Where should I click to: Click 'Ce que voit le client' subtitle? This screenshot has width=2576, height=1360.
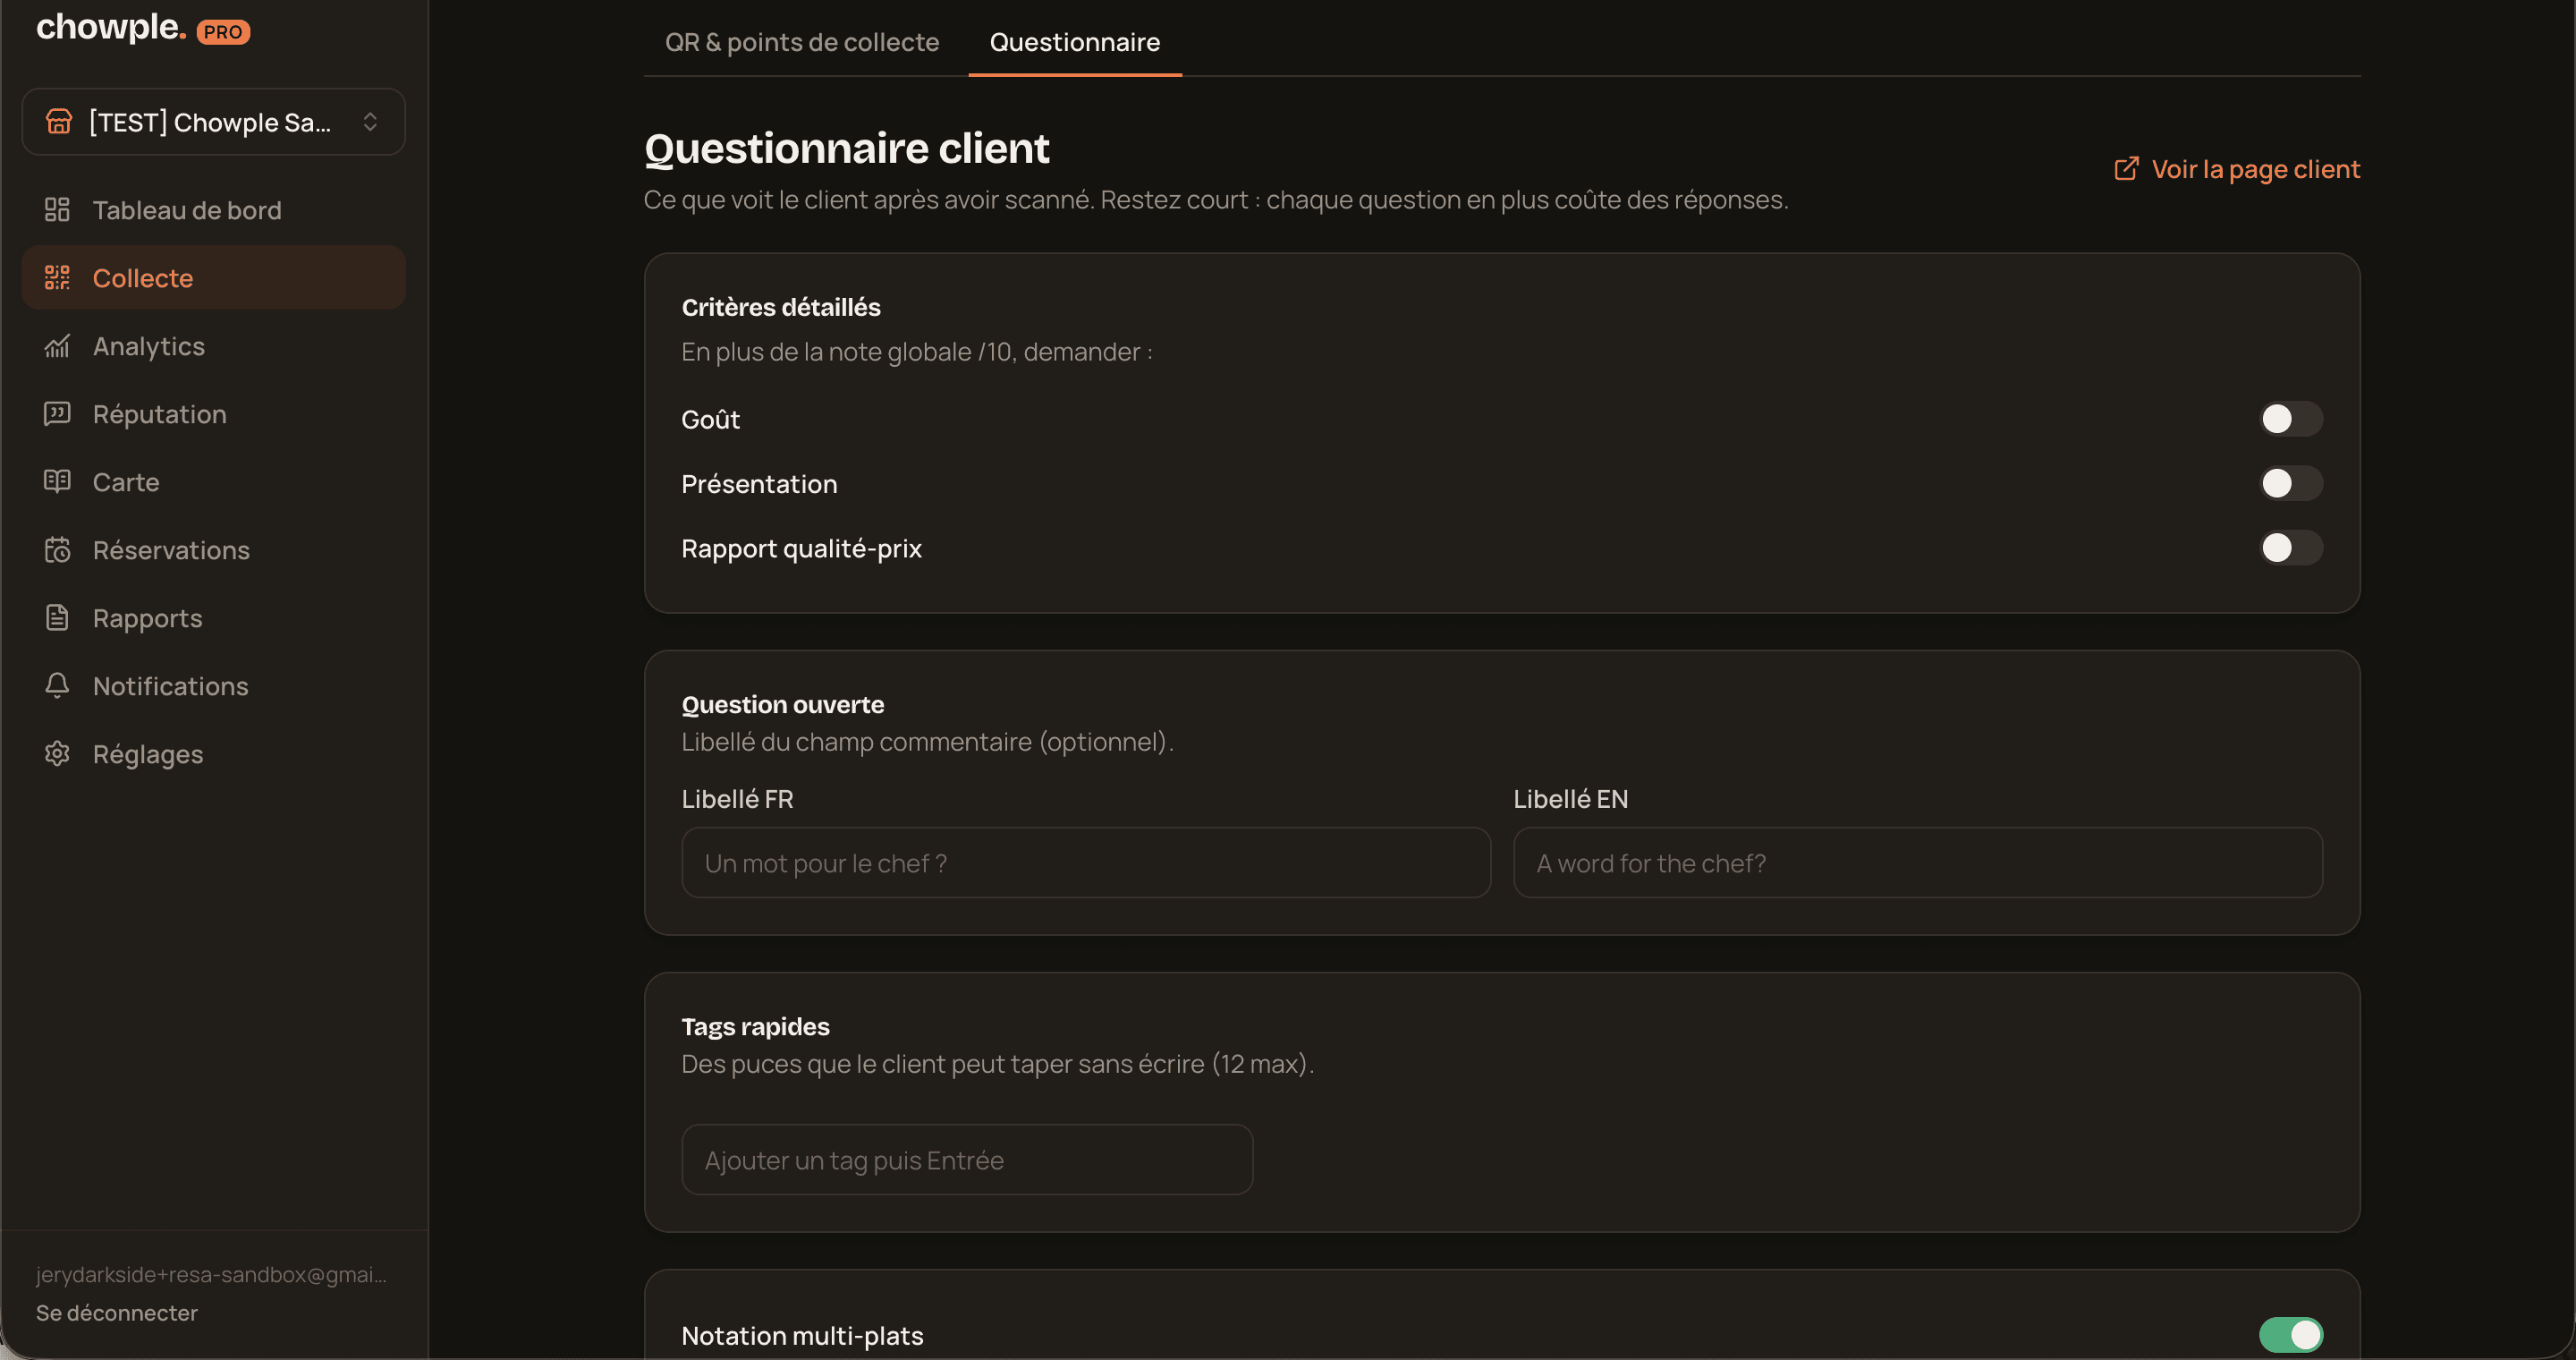click(x=1215, y=200)
